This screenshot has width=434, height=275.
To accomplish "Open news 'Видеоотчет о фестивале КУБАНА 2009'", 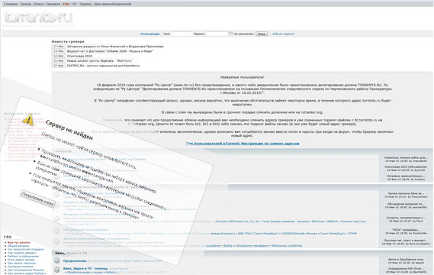I will (x=110, y=51).
